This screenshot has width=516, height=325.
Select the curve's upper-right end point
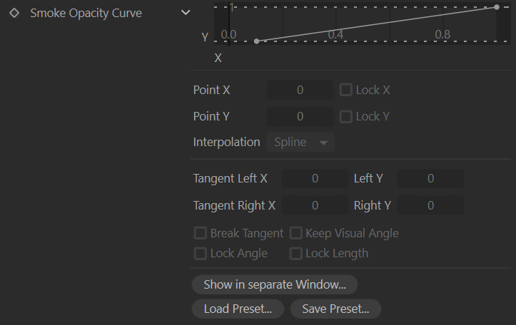[x=497, y=7]
